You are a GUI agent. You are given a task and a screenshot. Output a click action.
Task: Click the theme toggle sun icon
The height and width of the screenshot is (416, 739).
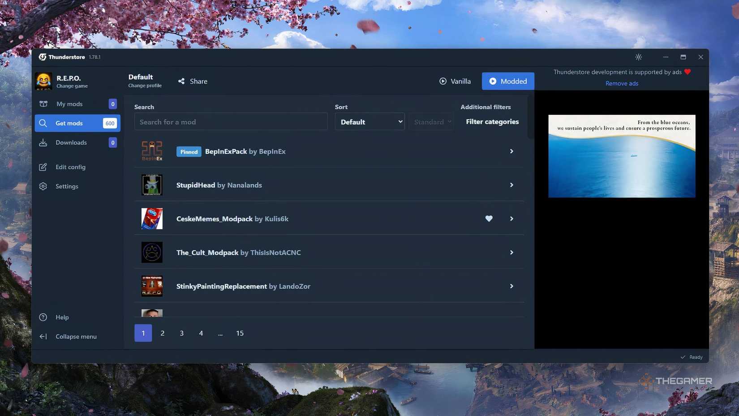pos(638,57)
